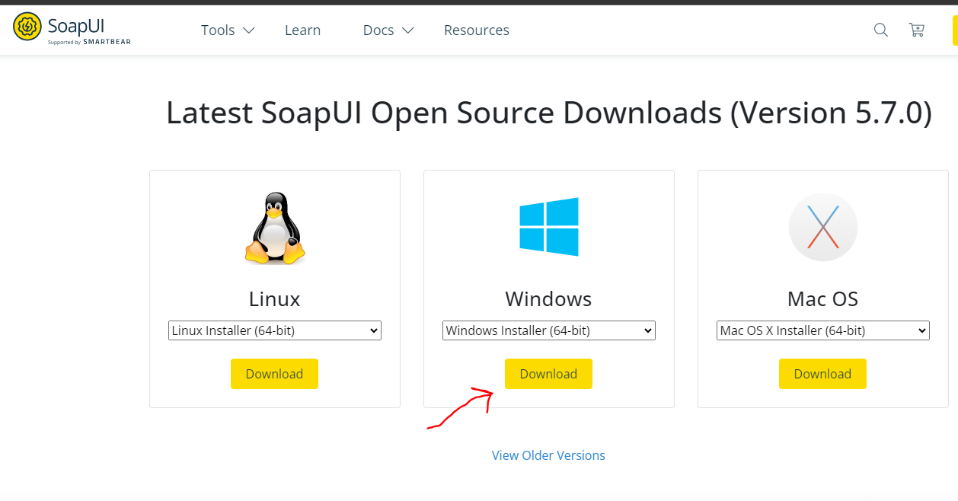
Task: Open the Linux Installer (64-bit) dropdown
Action: coord(275,330)
